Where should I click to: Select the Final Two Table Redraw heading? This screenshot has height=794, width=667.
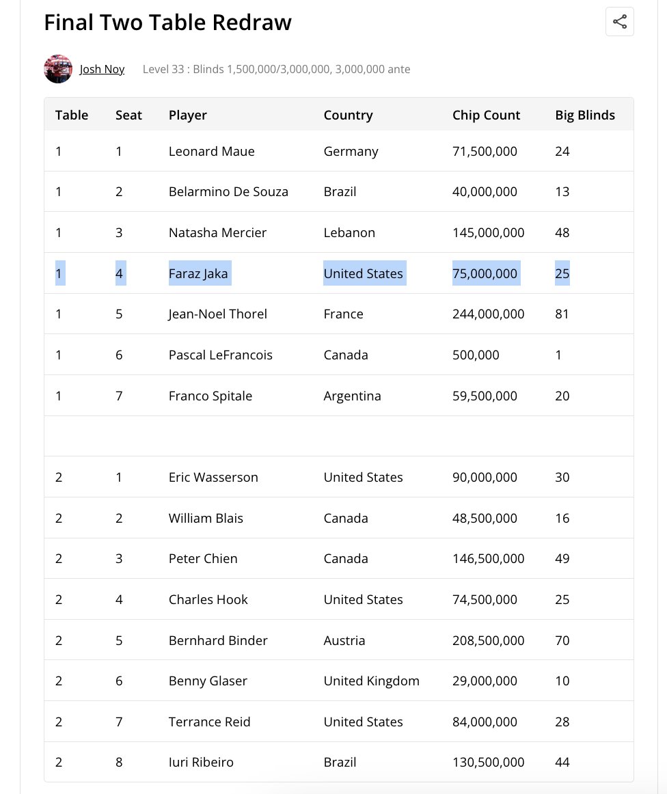(167, 23)
